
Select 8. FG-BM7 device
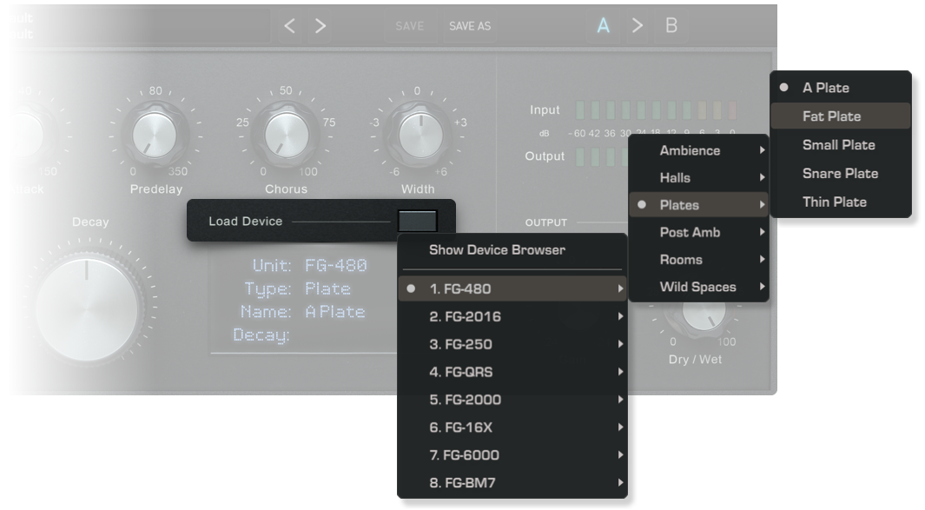(512, 483)
